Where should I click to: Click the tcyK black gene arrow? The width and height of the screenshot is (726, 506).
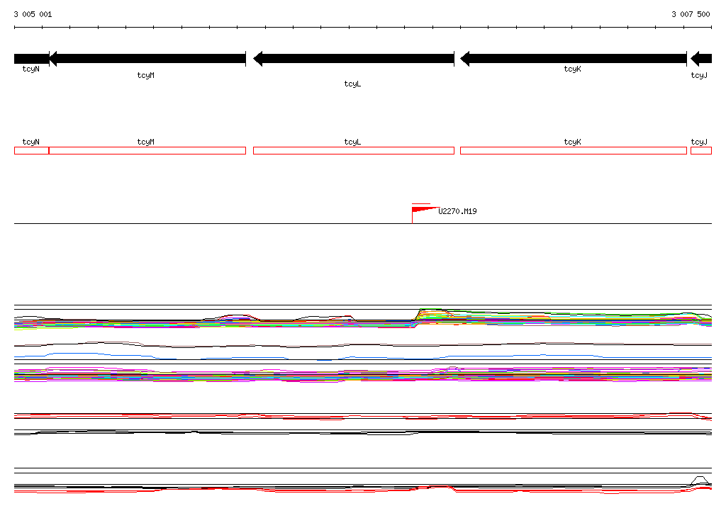(573, 59)
